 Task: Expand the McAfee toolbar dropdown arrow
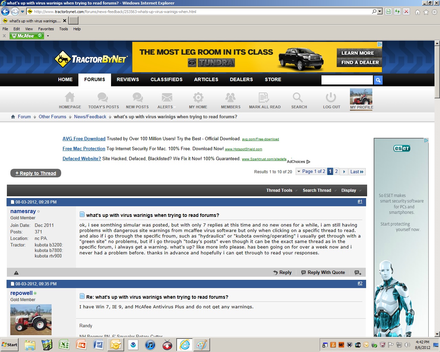point(48,36)
